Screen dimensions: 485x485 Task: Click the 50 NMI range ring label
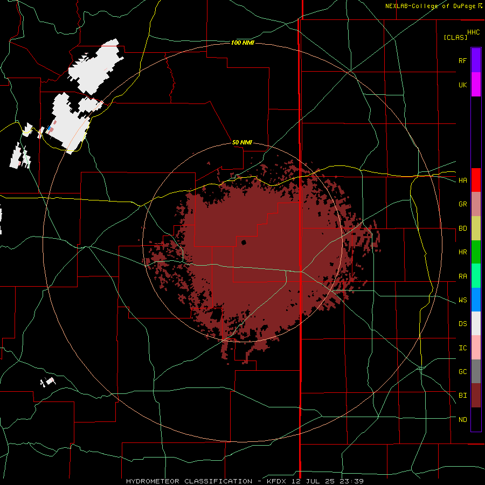242,142
